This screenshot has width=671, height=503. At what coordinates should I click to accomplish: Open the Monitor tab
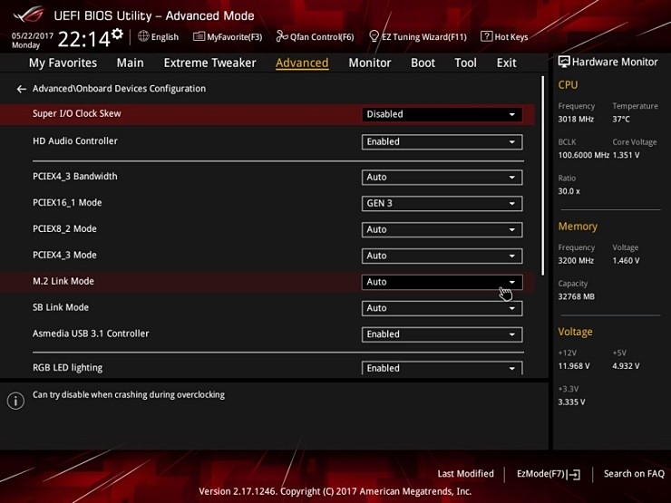point(370,63)
